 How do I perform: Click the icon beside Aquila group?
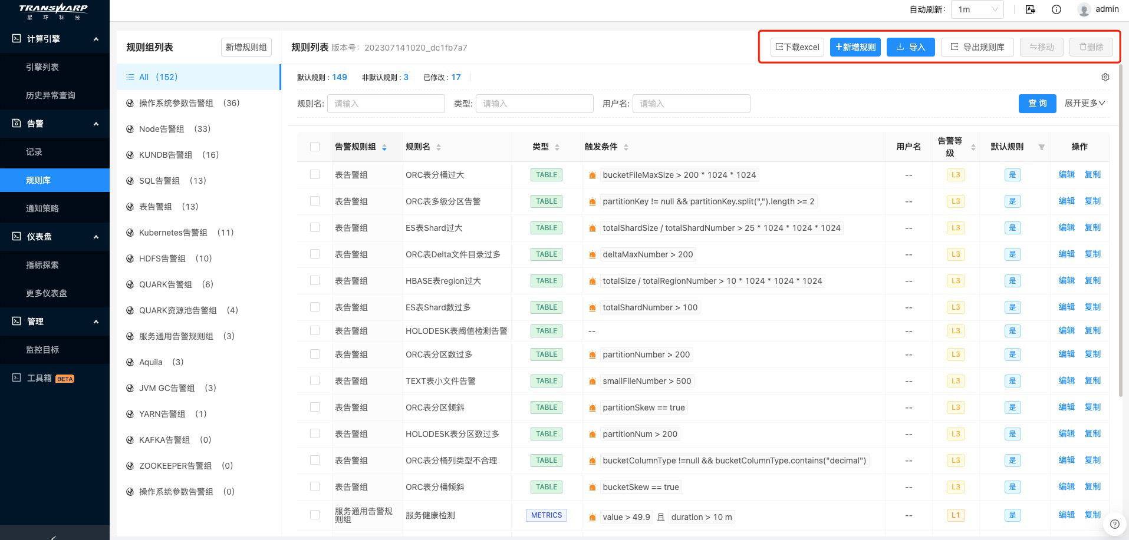[130, 362]
